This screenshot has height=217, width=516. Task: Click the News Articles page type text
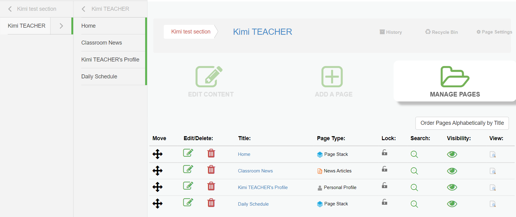(338, 171)
